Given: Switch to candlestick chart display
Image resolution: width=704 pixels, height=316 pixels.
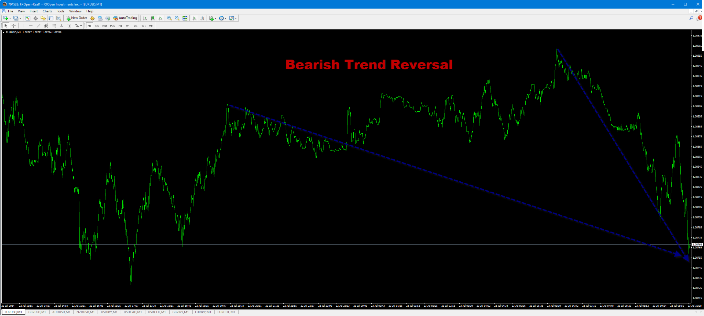Looking at the screenshot, I should 153,18.
